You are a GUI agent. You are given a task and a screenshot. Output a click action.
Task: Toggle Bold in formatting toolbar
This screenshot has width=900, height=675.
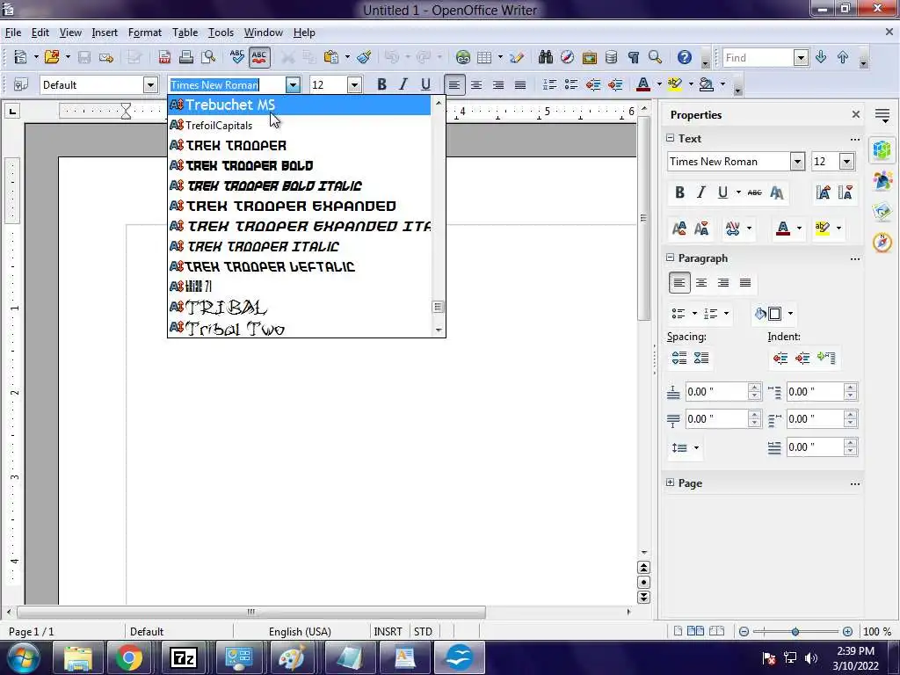tap(381, 85)
